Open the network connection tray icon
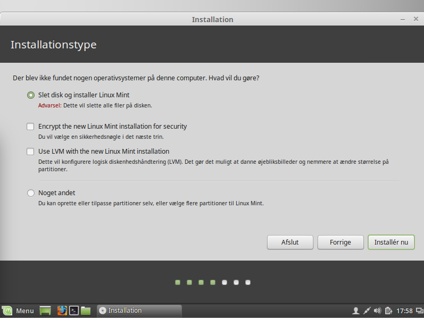The image size is (424, 318). click(x=367, y=311)
